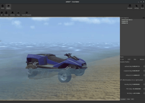This screenshot has width=145, height=103.
Task: Switch to the Location tab
Action: 123,99
